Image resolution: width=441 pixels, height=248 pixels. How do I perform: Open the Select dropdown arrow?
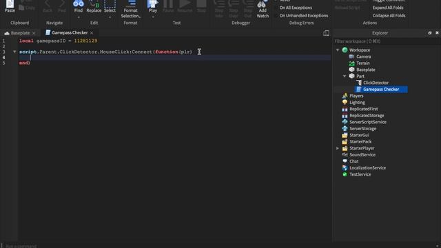point(110,17)
